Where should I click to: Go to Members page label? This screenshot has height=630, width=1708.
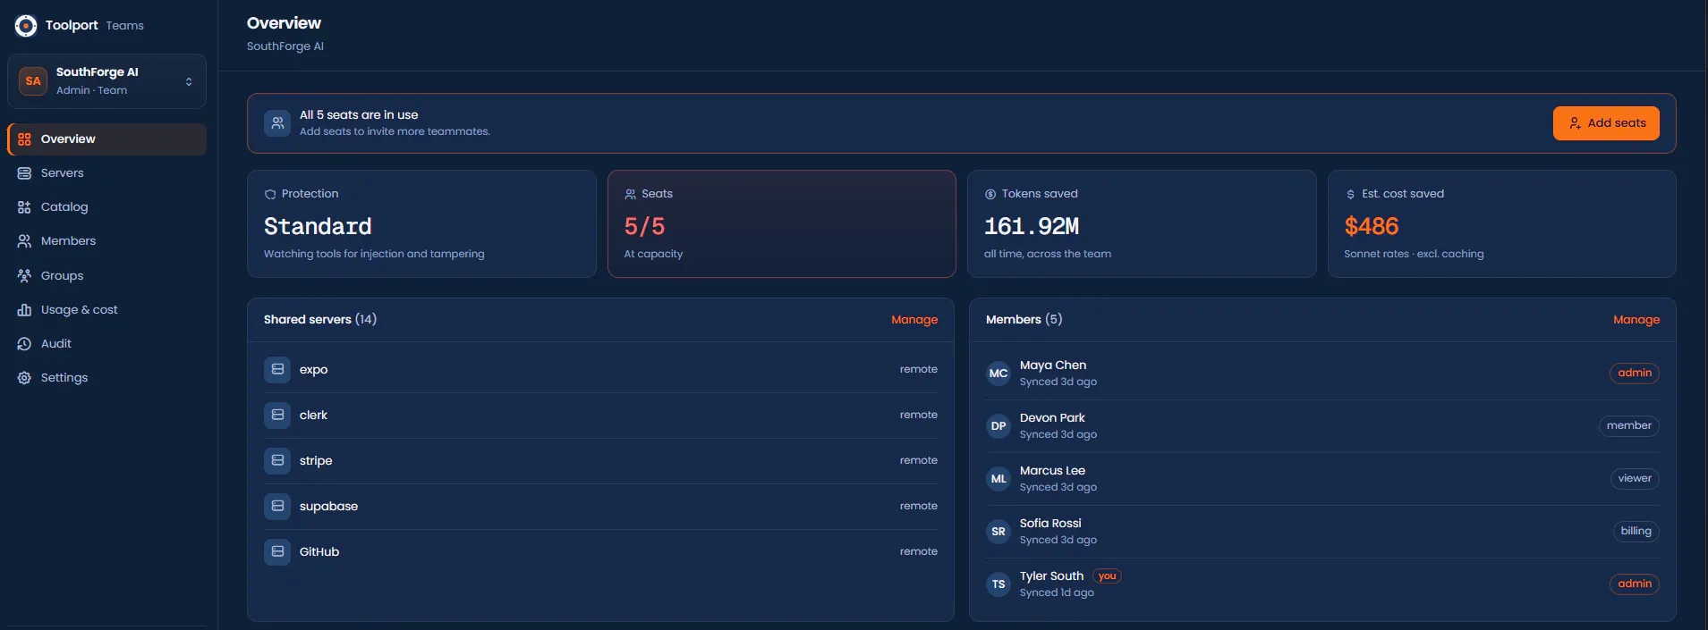68,241
